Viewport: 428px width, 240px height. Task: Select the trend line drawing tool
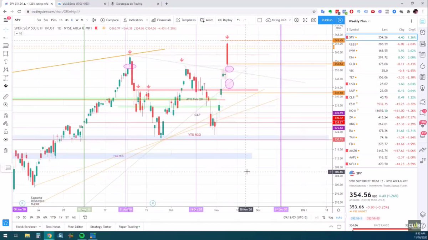[x=6, y=37]
